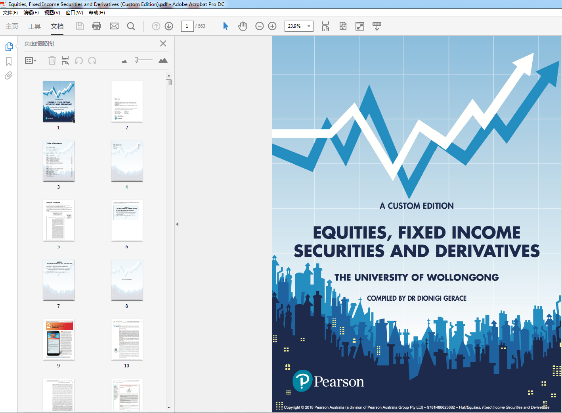
Task: Go to previous page arrow
Action: (156, 26)
